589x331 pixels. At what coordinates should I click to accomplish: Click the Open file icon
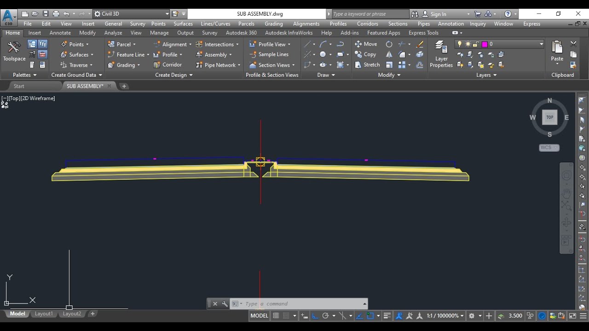(35, 14)
